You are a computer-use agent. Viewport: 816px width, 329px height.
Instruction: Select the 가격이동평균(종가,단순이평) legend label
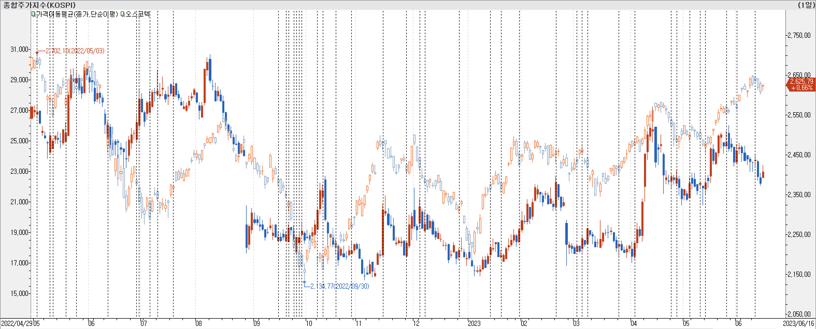click(x=77, y=14)
